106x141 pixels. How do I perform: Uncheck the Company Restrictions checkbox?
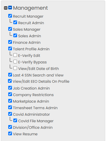click(x=10, y=94)
